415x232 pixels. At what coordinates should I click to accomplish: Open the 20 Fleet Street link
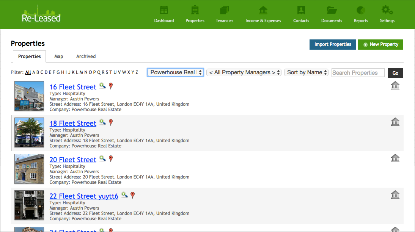tap(73, 160)
